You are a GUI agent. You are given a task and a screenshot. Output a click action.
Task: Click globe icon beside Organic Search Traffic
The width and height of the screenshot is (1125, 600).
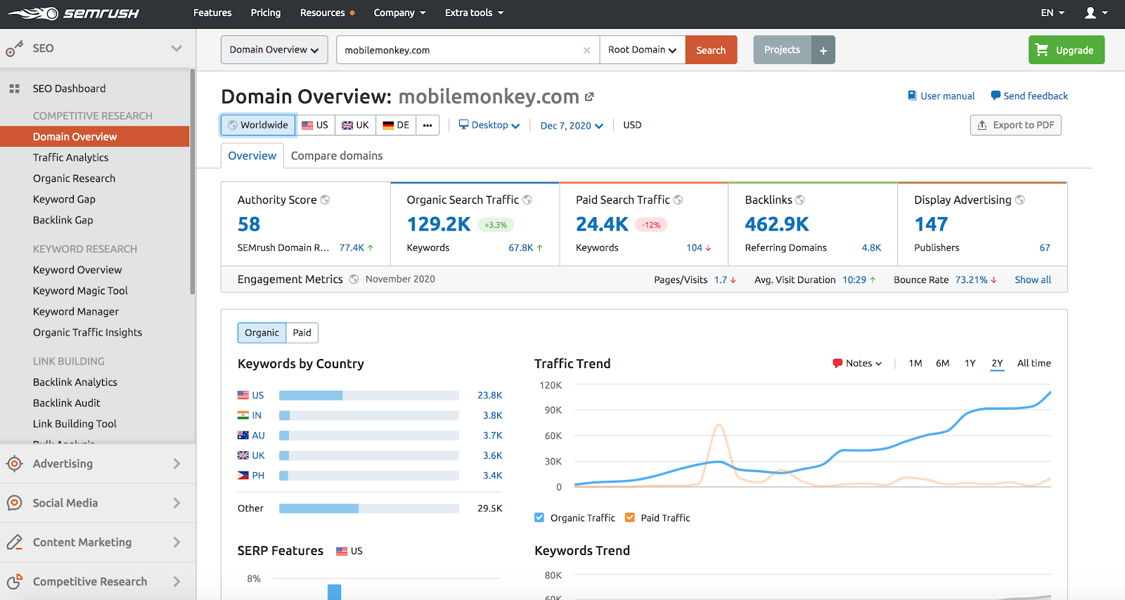click(x=527, y=200)
